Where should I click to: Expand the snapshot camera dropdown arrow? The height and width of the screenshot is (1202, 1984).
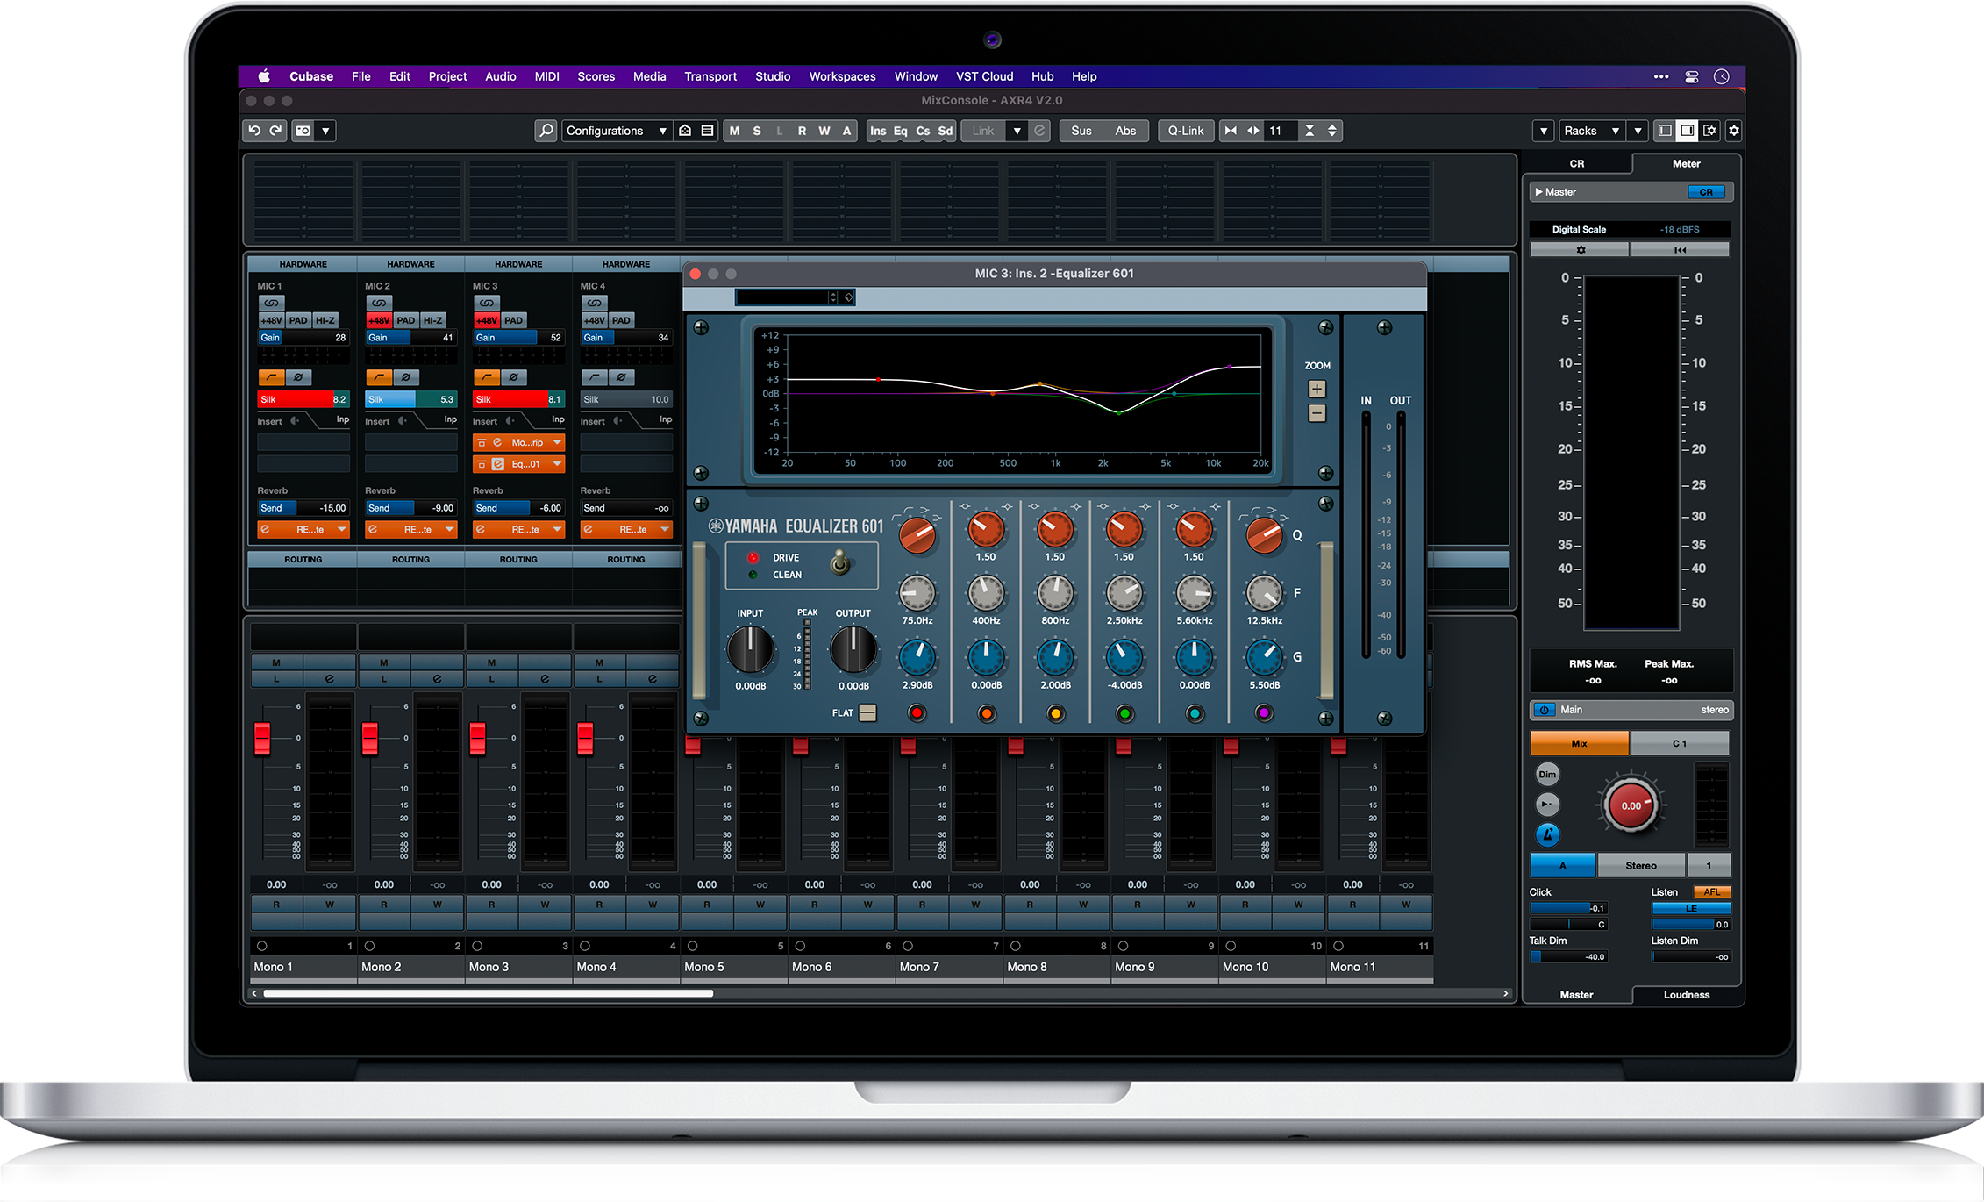pyautogui.click(x=325, y=131)
